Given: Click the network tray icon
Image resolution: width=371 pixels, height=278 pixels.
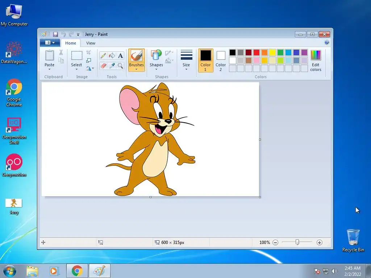Looking at the screenshot, I should [x=326, y=271].
